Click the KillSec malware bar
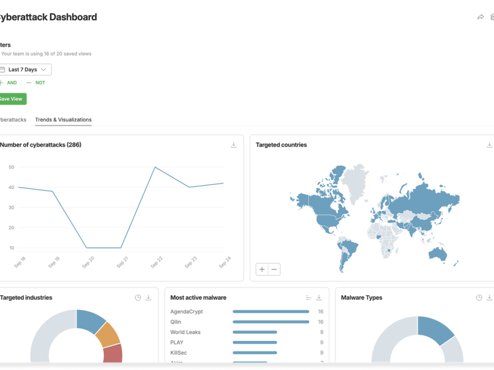Screen dimensions: 494x370 pos(255,353)
